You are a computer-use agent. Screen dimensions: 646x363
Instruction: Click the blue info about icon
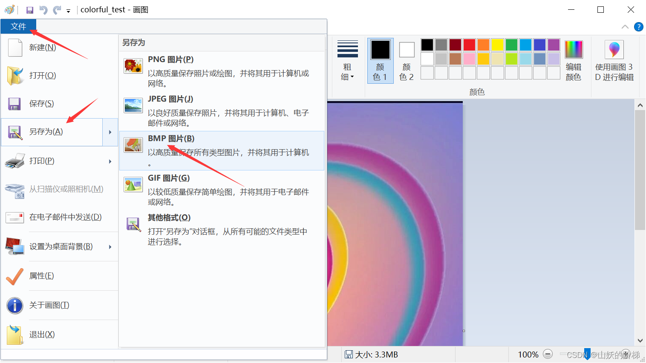[x=15, y=305]
